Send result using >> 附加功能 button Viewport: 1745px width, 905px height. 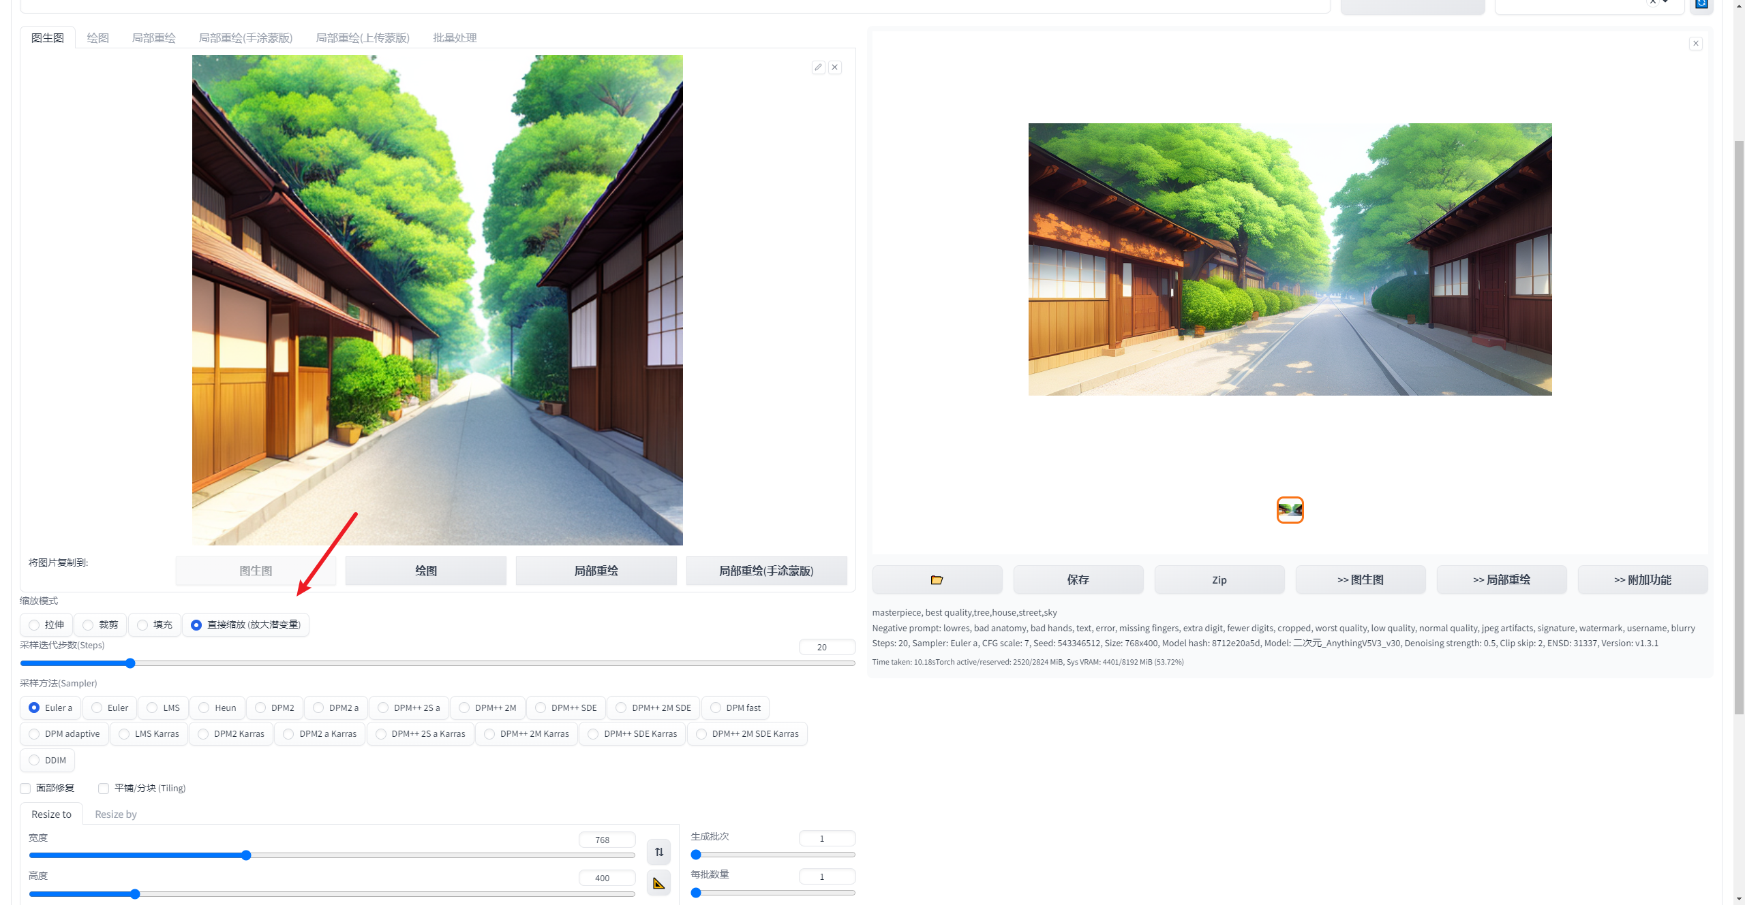tap(1642, 579)
